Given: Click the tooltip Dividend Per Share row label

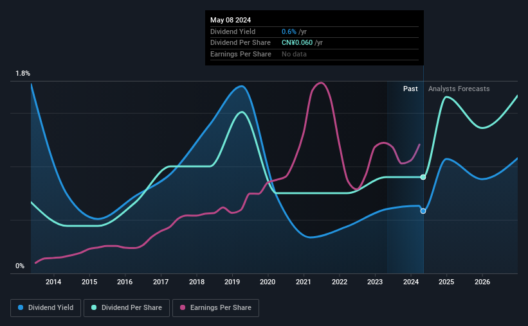Looking at the screenshot, I should click(x=241, y=43).
